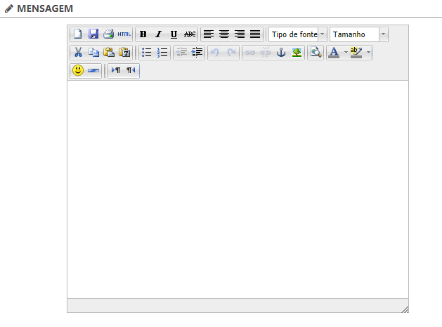
Task: Click the Indent icon
Action: coord(197,53)
